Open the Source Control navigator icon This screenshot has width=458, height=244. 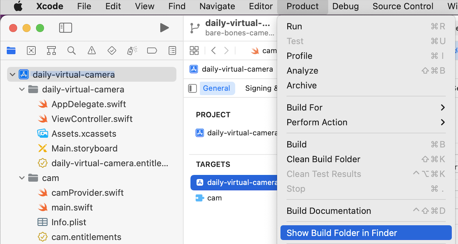coord(31,51)
